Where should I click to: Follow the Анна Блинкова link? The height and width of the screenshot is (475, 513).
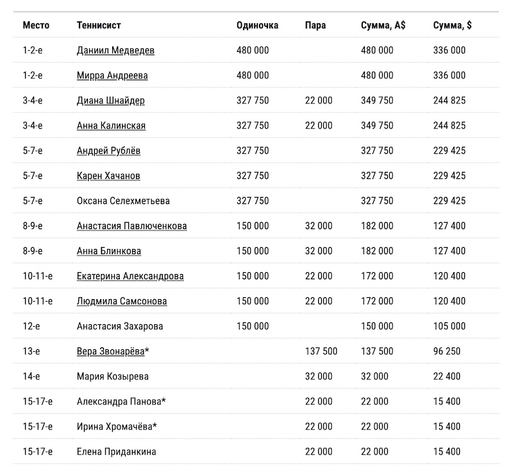tap(108, 251)
